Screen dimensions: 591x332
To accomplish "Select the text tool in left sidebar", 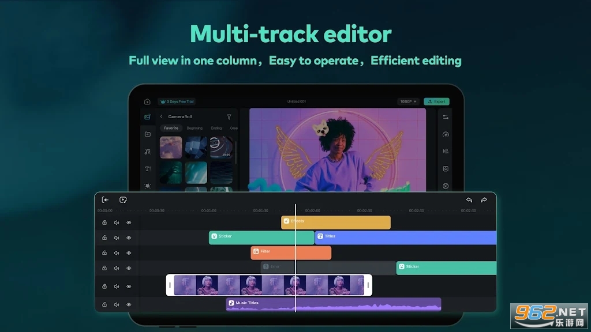I will click(147, 169).
